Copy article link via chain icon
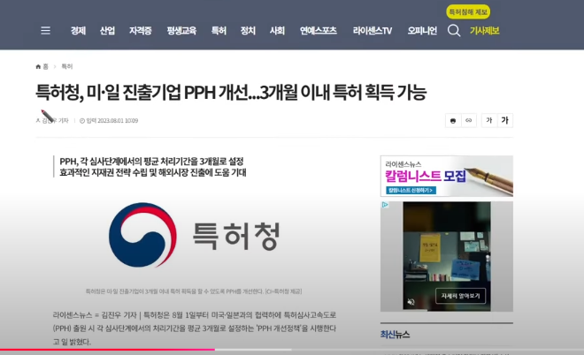 click(x=469, y=120)
